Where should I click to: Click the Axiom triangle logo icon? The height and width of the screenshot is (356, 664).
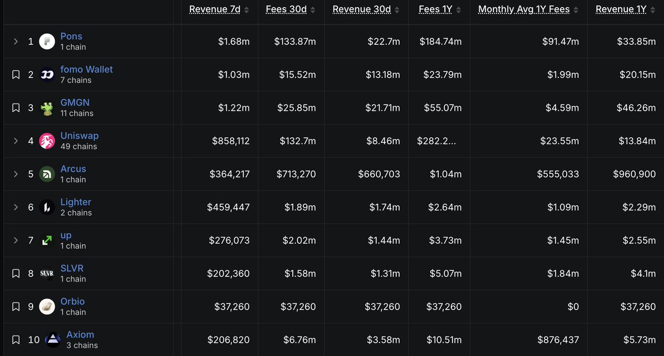coord(53,339)
